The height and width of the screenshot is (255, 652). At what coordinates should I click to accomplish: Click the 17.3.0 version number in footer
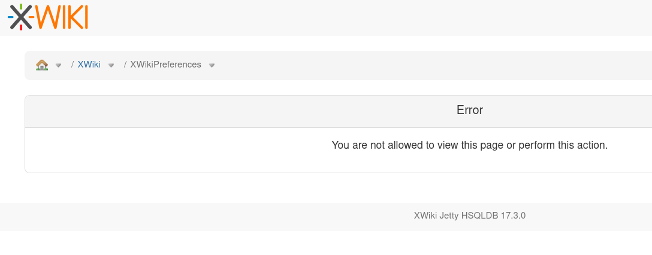(x=513, y=216)
